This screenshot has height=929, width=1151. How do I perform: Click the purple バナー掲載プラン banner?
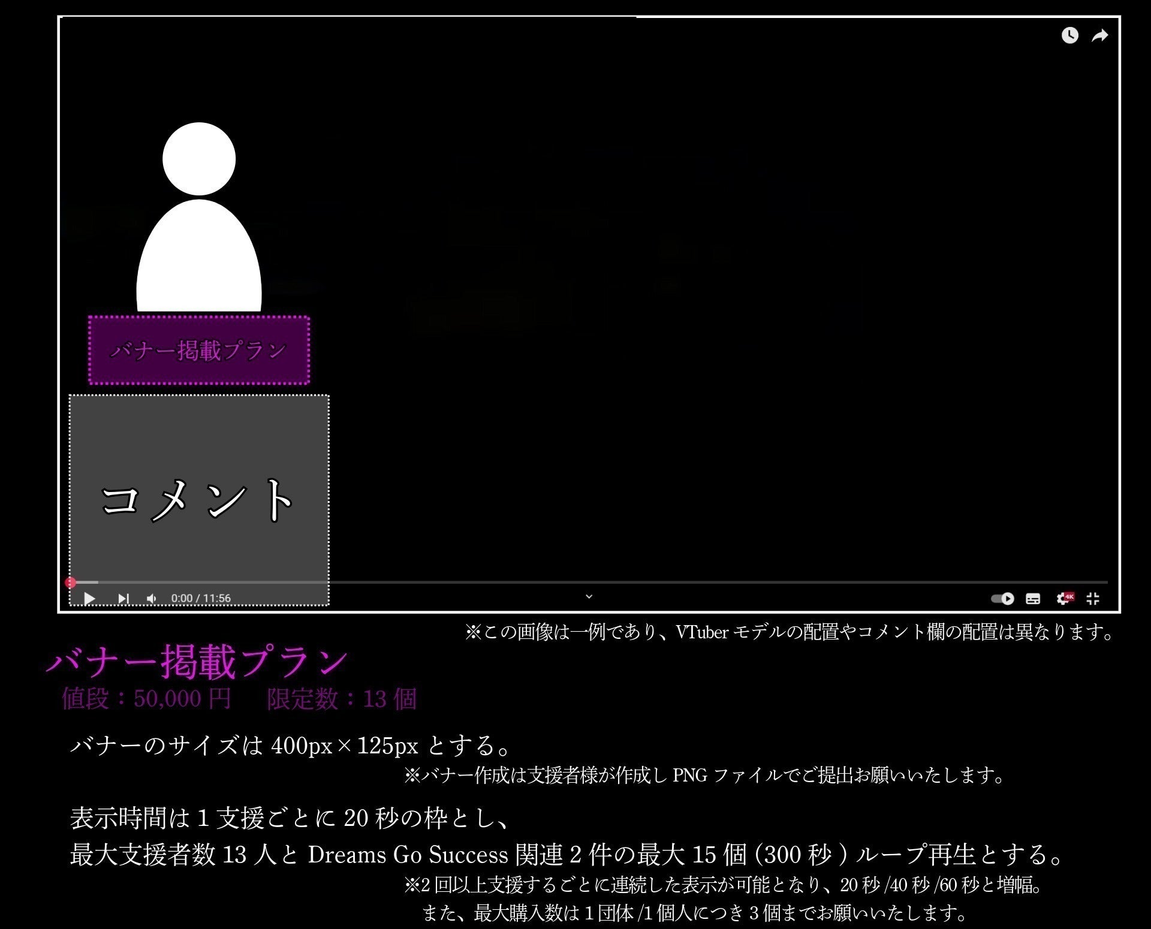coord(199,351)
